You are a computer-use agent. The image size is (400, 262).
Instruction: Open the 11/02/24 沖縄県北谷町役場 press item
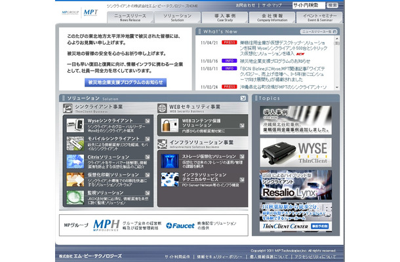[x=283, y=87]
